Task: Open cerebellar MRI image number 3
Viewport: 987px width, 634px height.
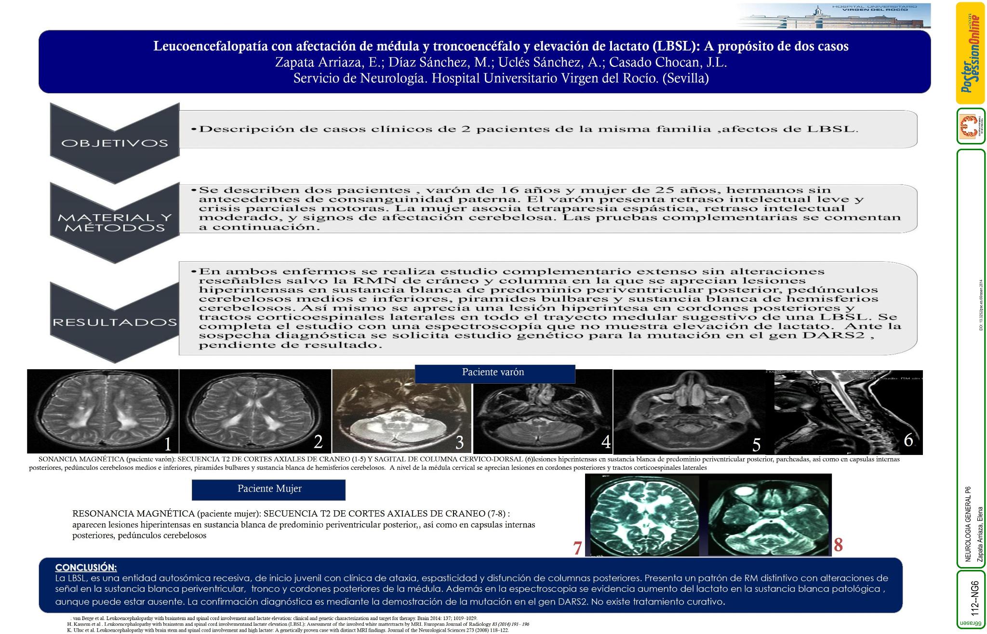Action: (402, 411)
